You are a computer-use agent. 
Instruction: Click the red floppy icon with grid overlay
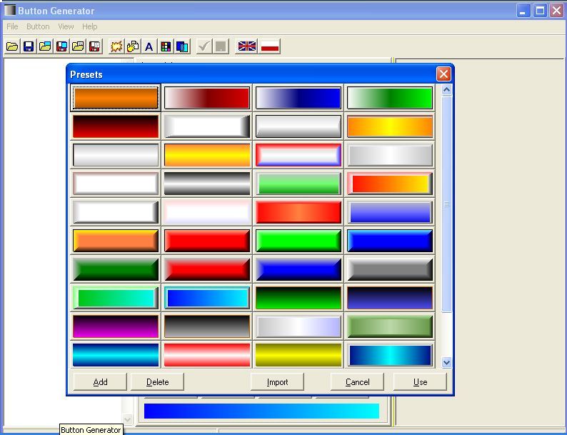(95, 46)
